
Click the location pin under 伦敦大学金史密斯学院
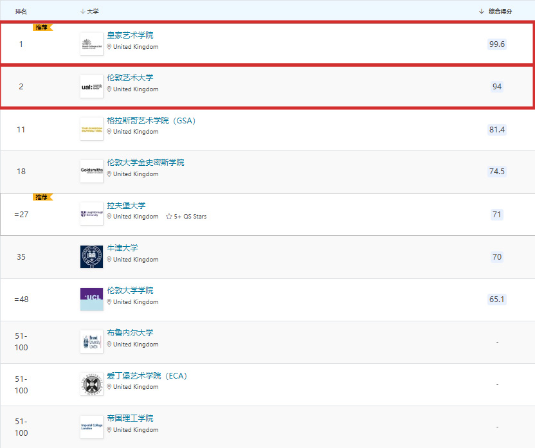(x=109, y=174)
